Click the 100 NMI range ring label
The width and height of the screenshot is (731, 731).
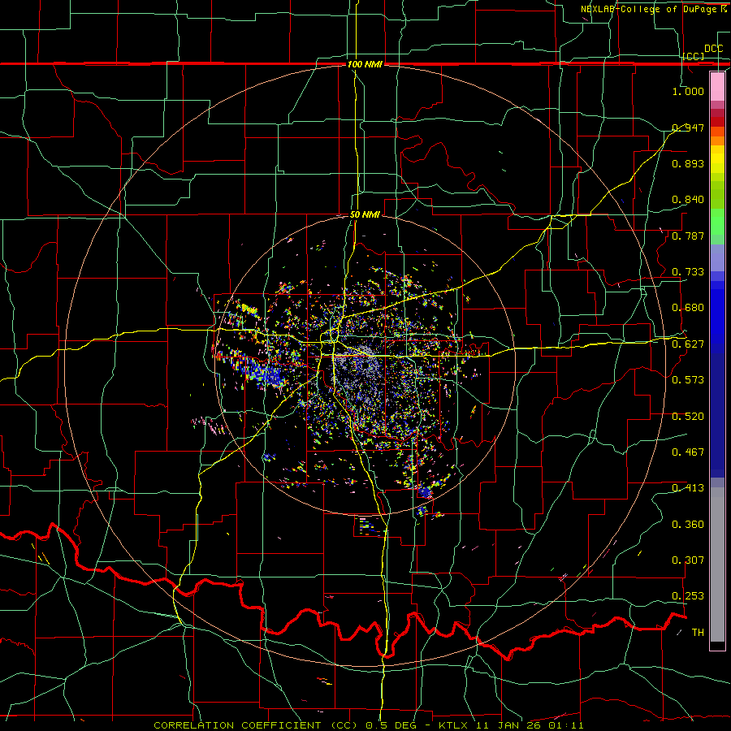point(365,64)
